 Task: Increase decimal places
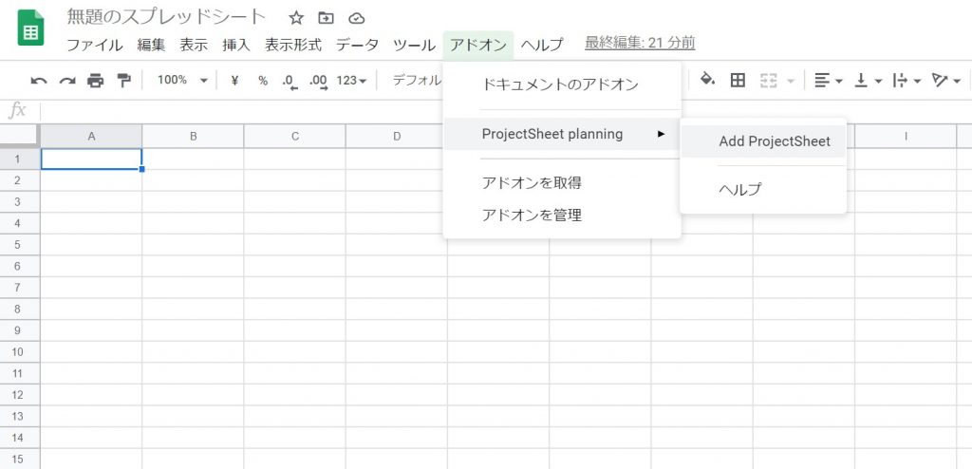click(319, 82)
